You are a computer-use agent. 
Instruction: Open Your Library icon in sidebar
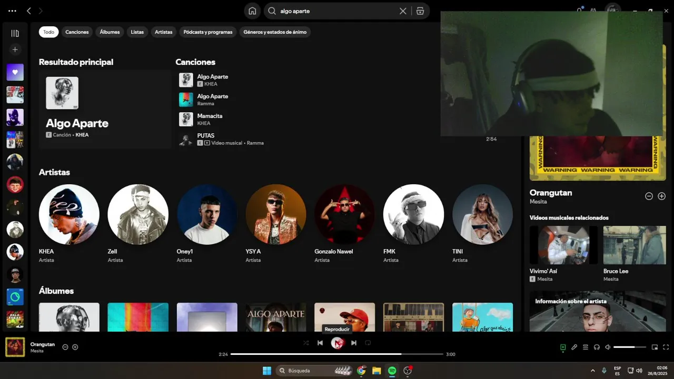(15, 33)
